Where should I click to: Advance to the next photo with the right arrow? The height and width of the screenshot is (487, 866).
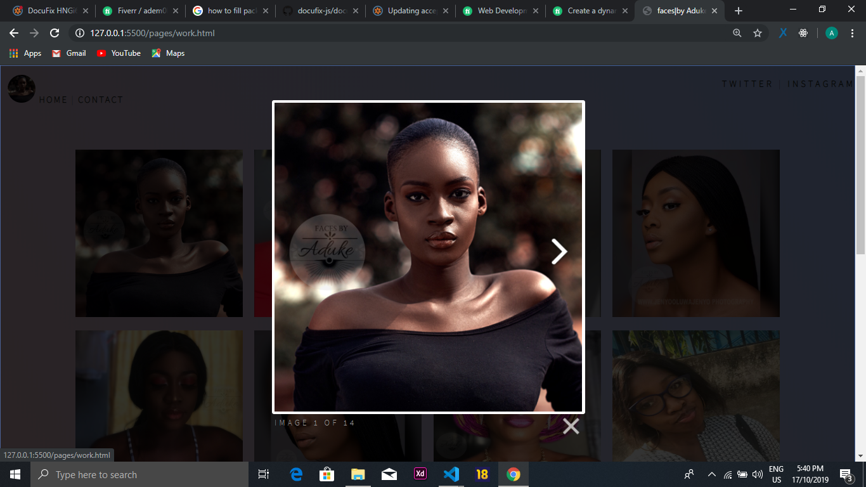point(560,251)
